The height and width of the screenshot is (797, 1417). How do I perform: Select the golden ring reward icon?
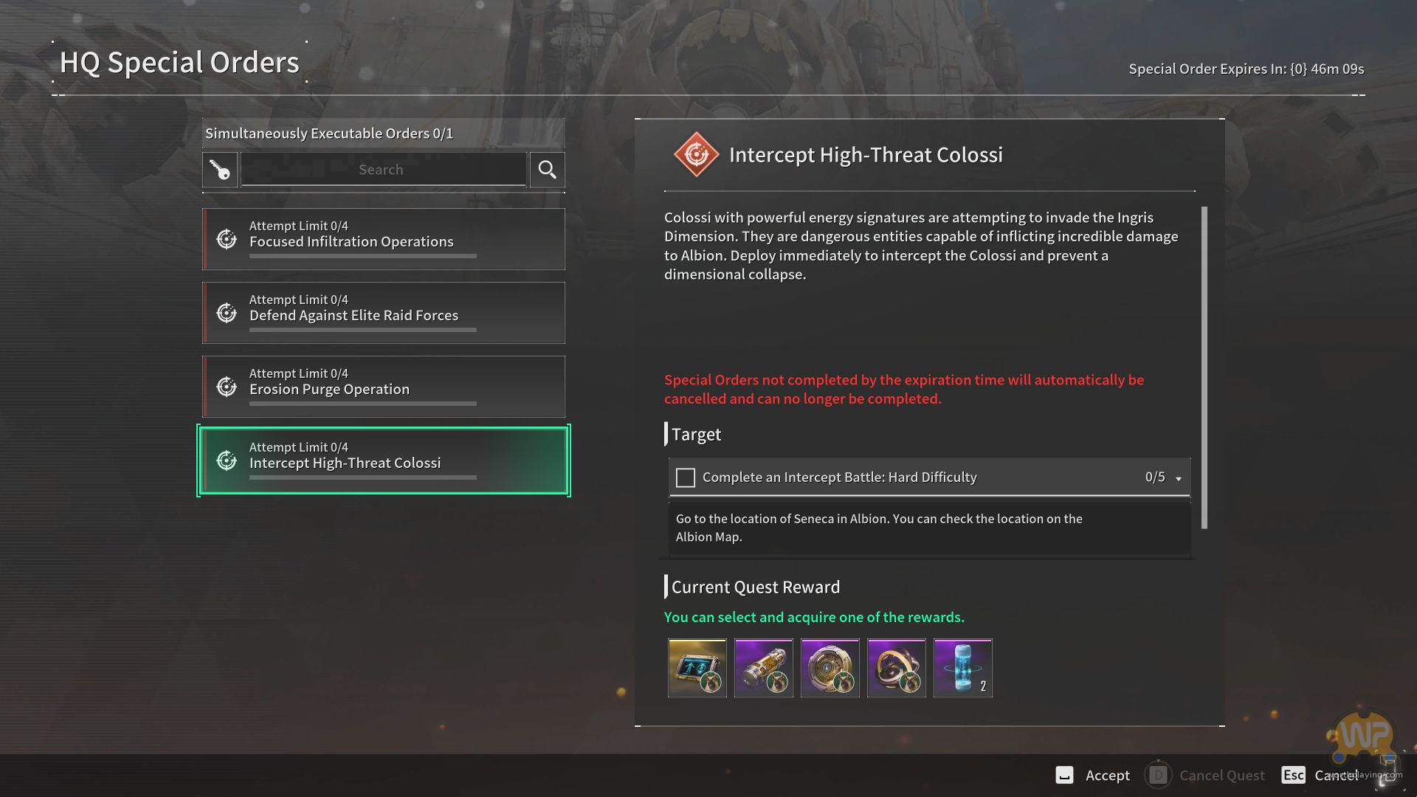coord(897,668)
